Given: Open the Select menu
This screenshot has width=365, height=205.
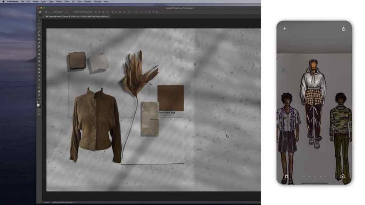Looking at the screenshot, I should [59, 1].
